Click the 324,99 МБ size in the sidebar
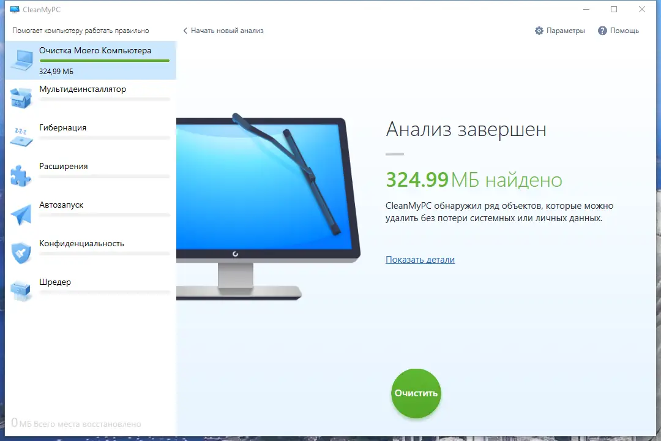This screenshot has height=441, width=661. click(56, 72)
